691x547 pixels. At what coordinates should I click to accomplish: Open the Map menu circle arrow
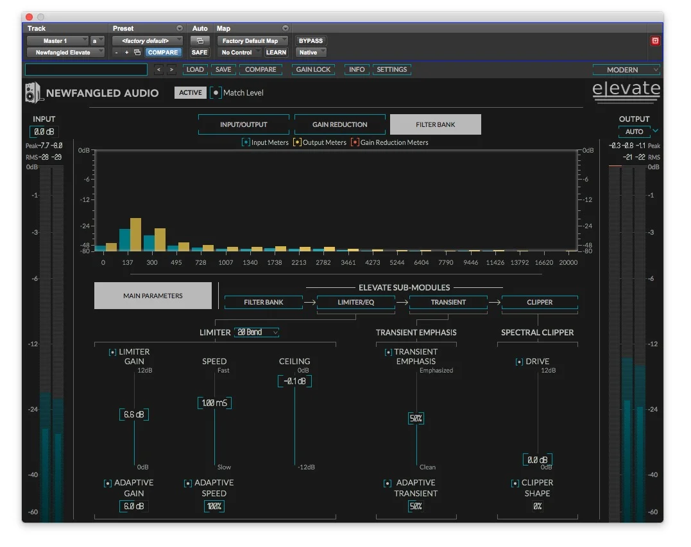pyautogui.click(x=285, y=28)
